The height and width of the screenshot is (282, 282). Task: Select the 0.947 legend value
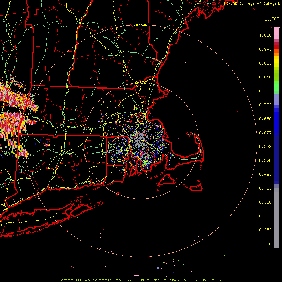[265, 49]
